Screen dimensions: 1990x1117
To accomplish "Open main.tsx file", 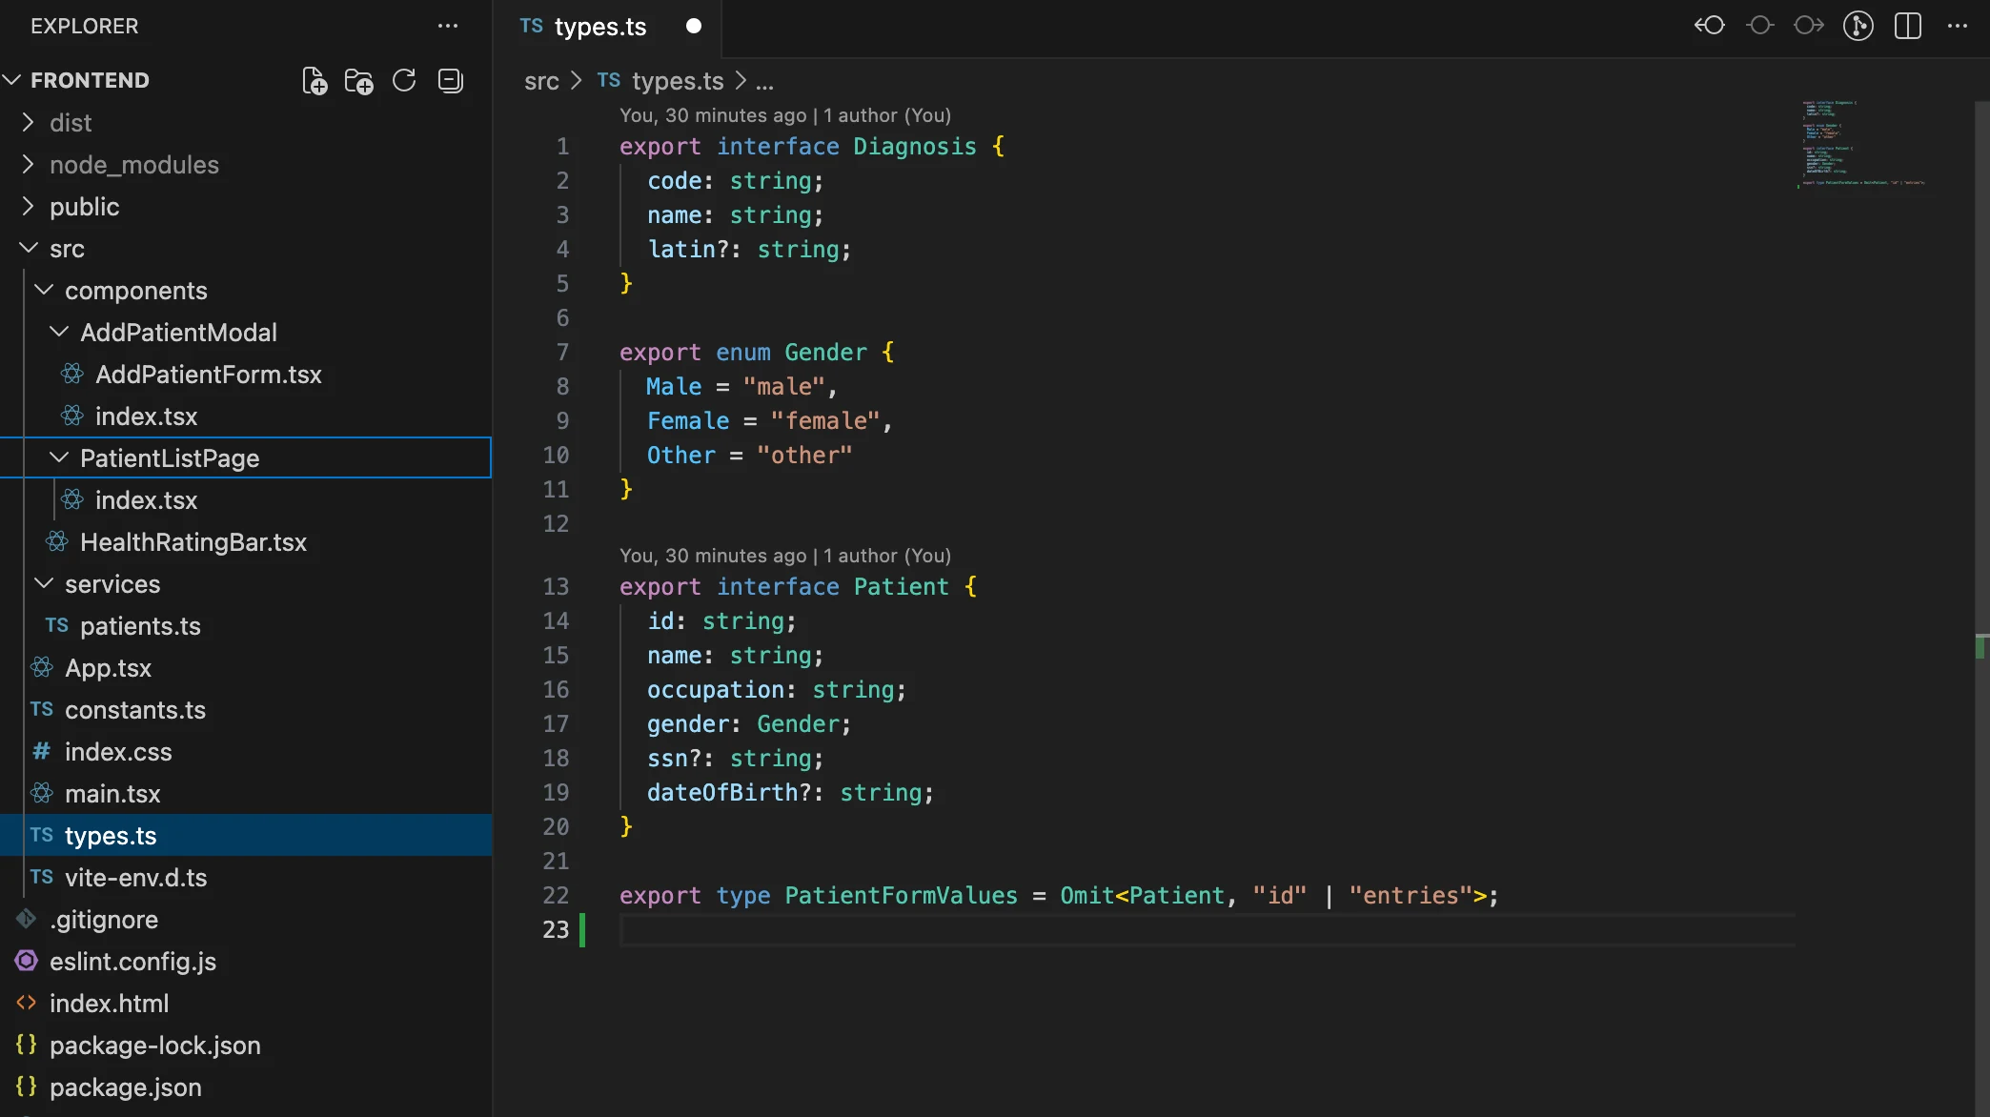I will (x=246, y=793).
